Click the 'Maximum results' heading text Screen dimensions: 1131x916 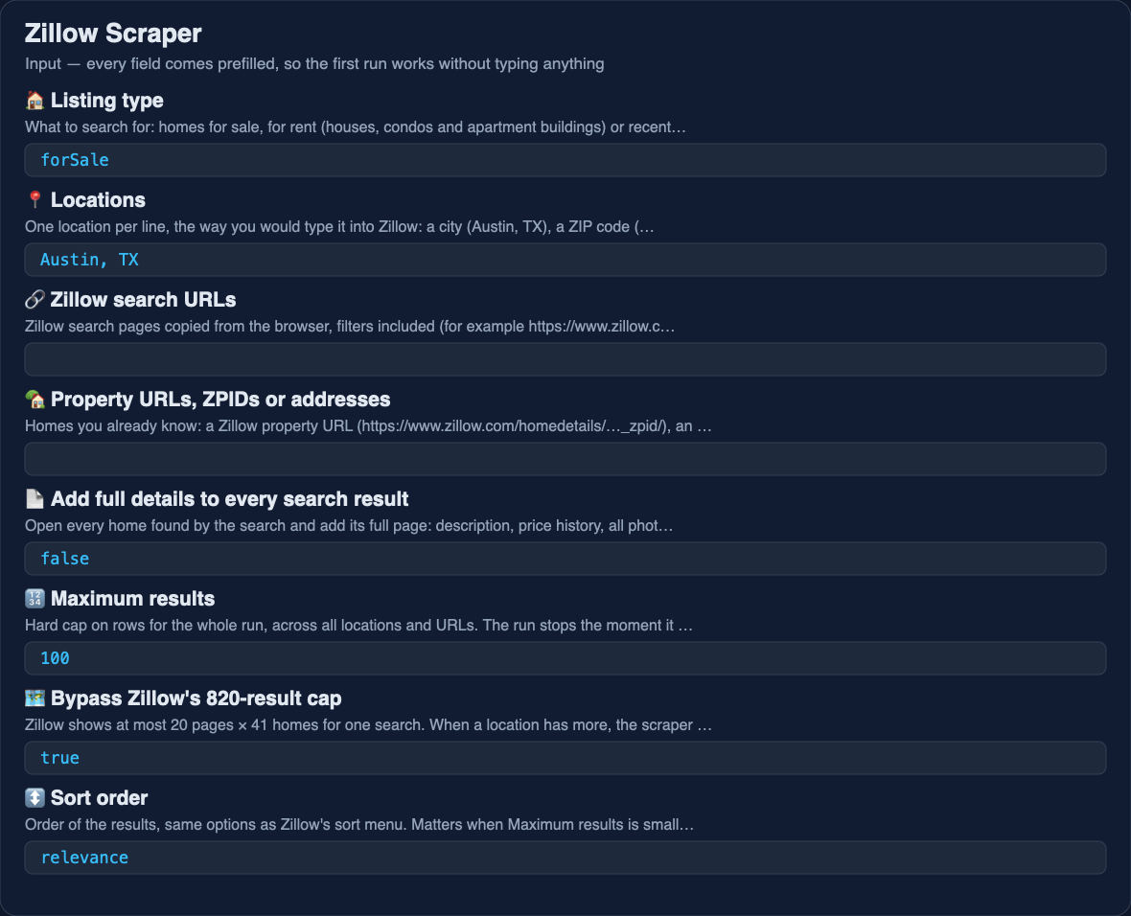click(132, 598)
